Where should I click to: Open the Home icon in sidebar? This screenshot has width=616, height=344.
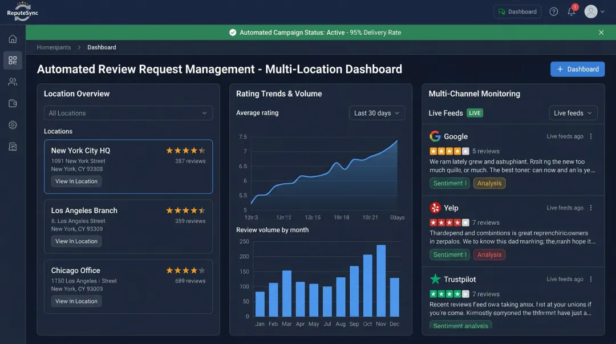pos(13,39)
